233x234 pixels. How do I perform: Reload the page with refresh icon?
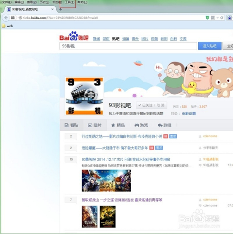[222, 17]
